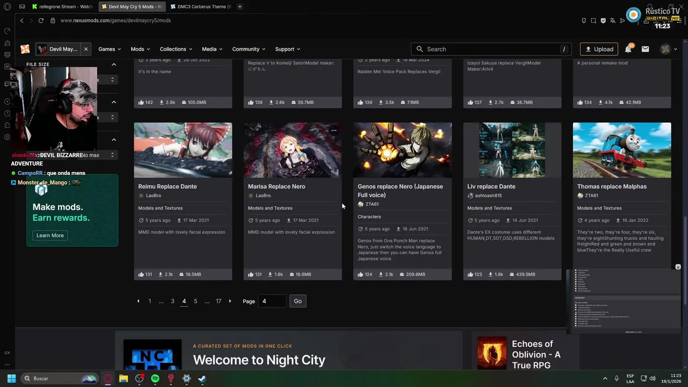Go to the previous results page arrow
Image resolution: width=688 pixels, height=387 pixels.
138,301
